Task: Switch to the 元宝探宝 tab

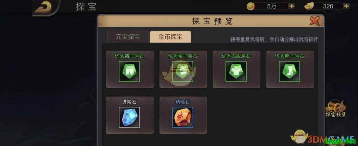Action: [128, 37]
